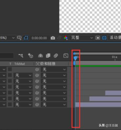Image resolution: width=121 pixels, height=130 pixels.
Task: Click the 父级和链接 column header
Action: click(46, 64)
